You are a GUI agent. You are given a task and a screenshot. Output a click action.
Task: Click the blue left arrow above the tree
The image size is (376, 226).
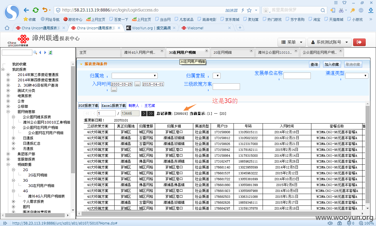click(x=40, y=53)
